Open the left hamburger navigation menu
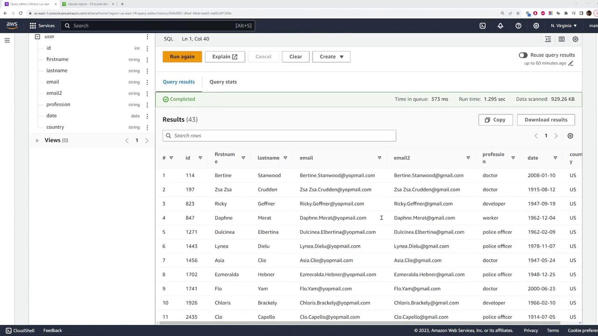The width and height of the screenshot is (598, 336). click(7, 41)
